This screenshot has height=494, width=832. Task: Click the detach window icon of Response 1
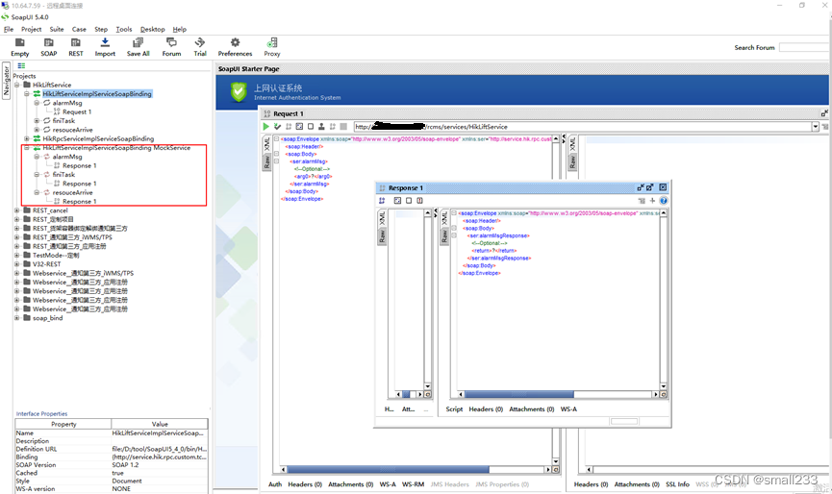coord(641,187)
